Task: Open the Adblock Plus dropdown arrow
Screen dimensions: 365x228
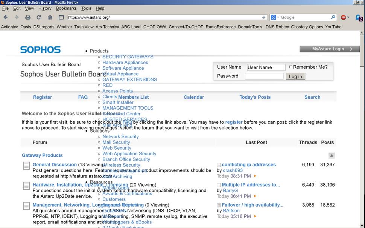Action: [x=348, y=17]
